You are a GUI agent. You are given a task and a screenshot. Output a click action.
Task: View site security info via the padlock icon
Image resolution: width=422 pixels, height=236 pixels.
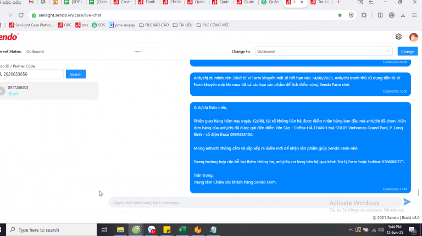[x=34, y=15]
